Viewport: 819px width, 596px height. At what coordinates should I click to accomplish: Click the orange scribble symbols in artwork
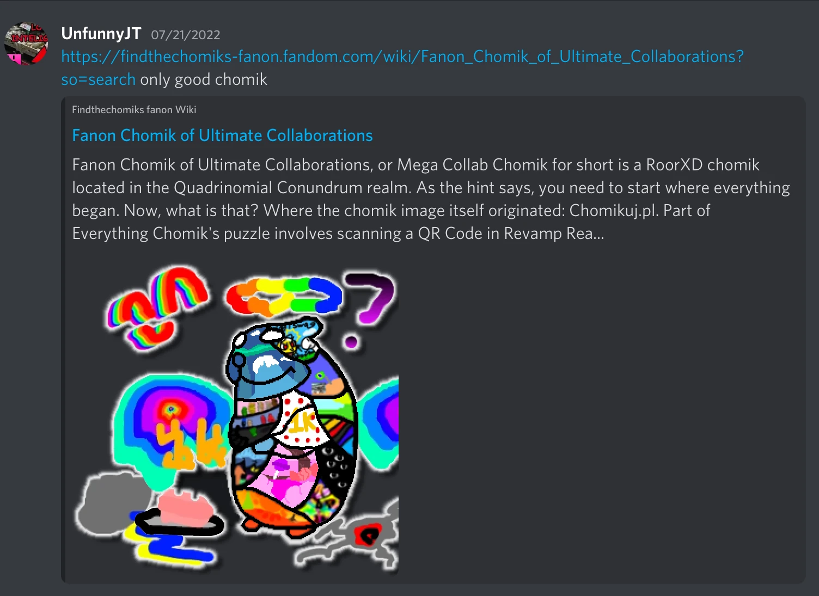coord(191,442)
